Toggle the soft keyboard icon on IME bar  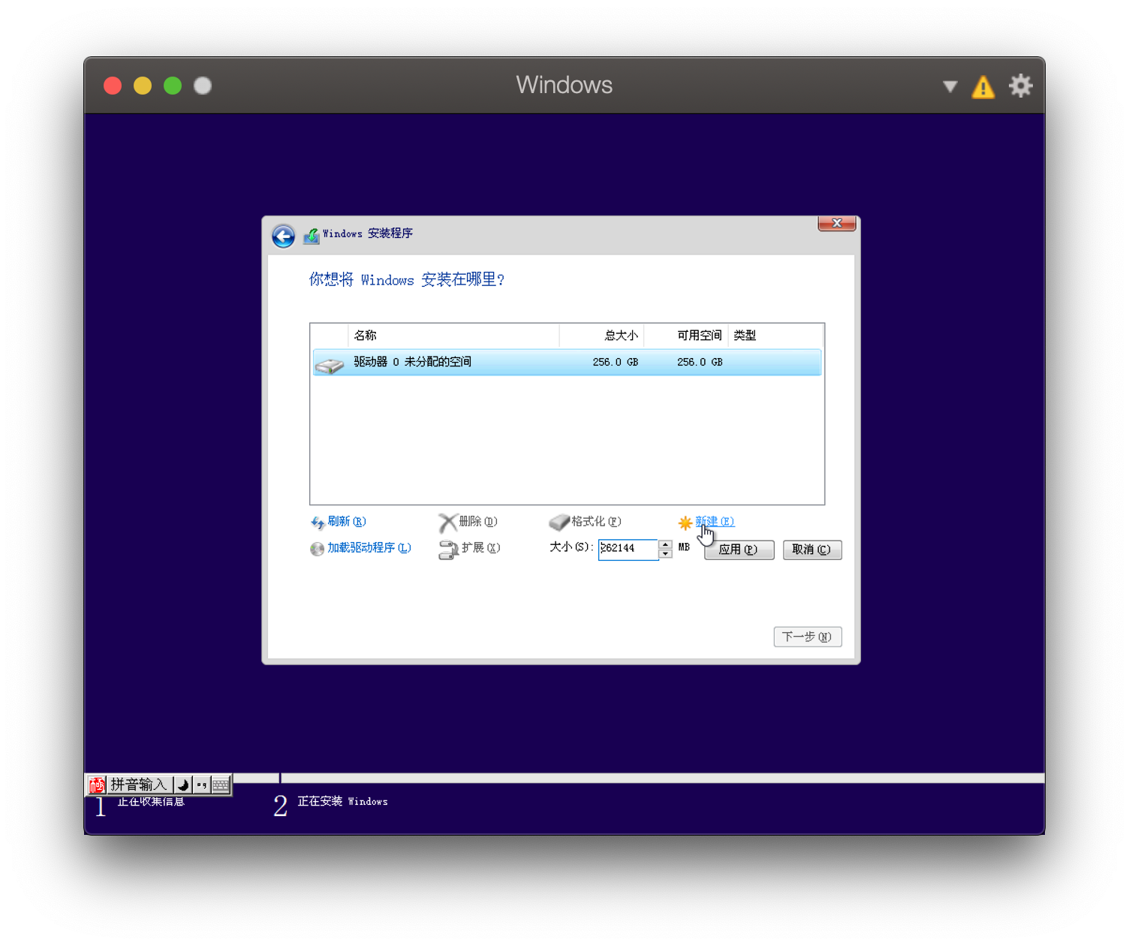pos(220,784)
